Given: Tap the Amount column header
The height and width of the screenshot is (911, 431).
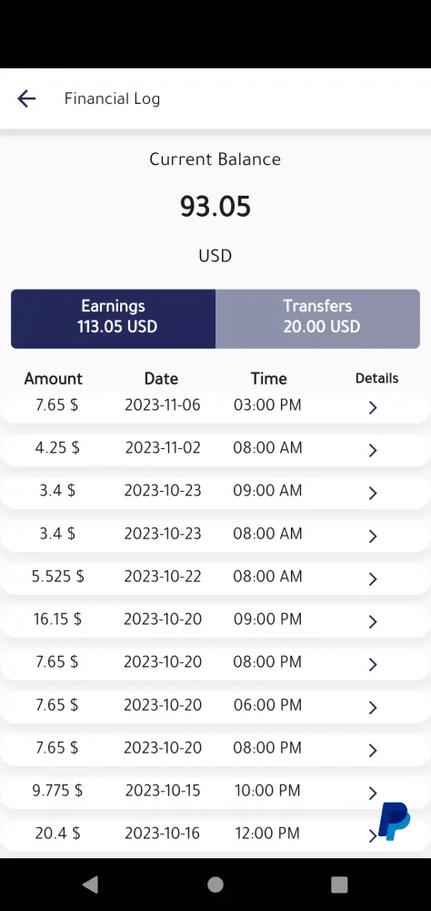Looking at the screenshot, I should pyautogui.click(x=54, y=379).
